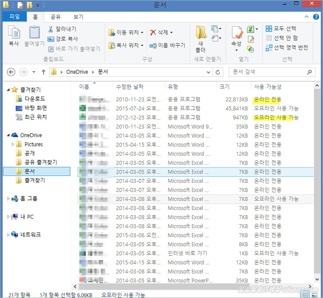Open the recent locations dropdown arrow
This screenshot has width=323, height=298.
[x=34, y=72]
